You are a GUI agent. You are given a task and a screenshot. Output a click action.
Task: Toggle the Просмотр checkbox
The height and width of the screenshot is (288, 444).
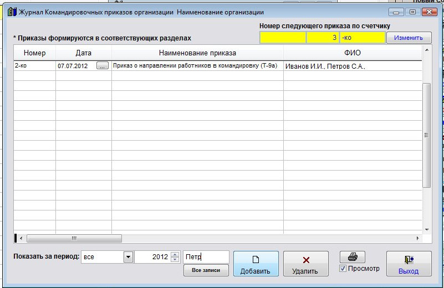[343, 269]
